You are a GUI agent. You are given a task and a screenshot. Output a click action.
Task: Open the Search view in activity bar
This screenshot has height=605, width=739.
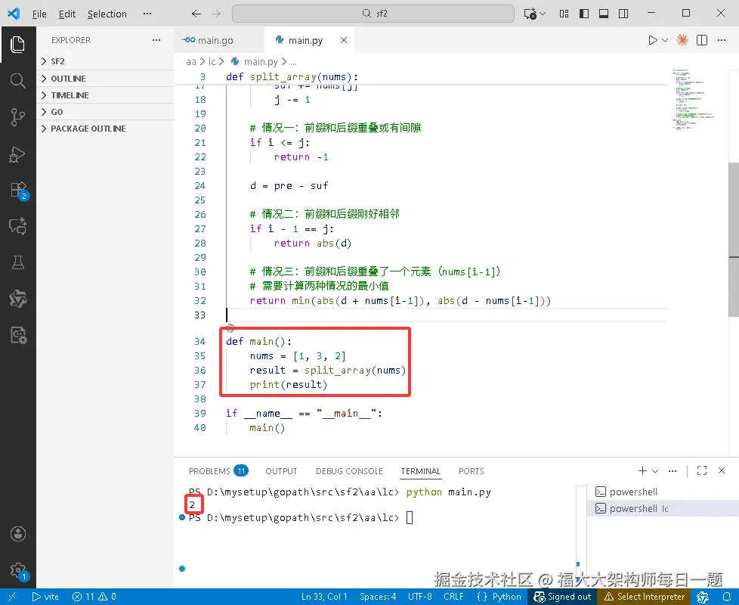pyautogui.click(x=17, y=81)
